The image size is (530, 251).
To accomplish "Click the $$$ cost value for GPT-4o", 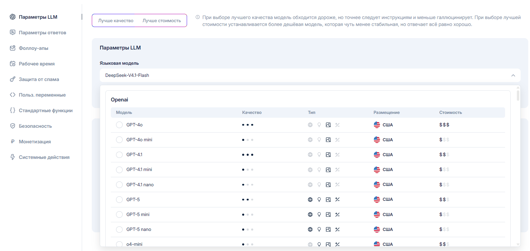I will coord(444,125).
